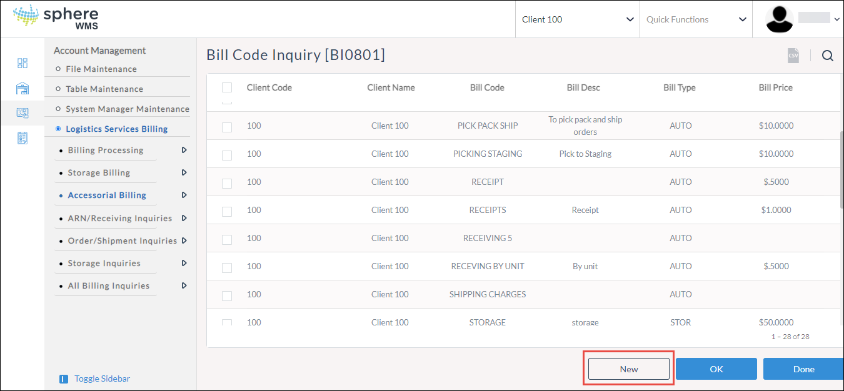
Task: Click the table's vertical scrollbar thumb
Action: point(841,170)
